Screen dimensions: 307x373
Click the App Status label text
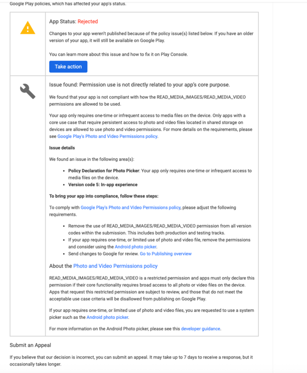tap(63, 21)
